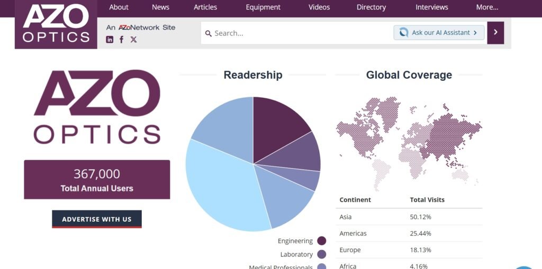Select the Videos menu item
This screenshot has width=542, height=269.
pos(319,7)
